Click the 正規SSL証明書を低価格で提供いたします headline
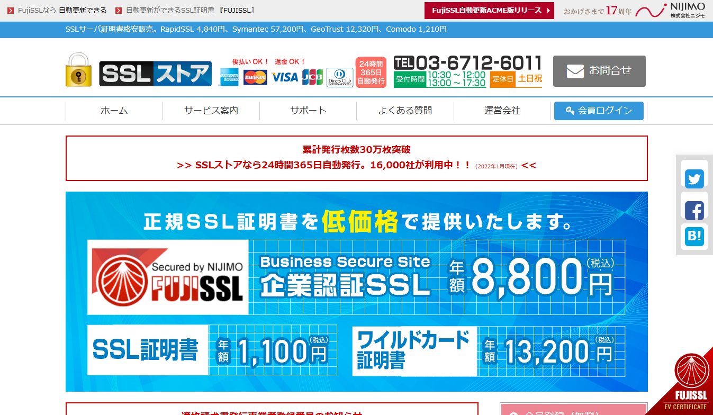Viewport: 713px width, 415px height. 358,221
